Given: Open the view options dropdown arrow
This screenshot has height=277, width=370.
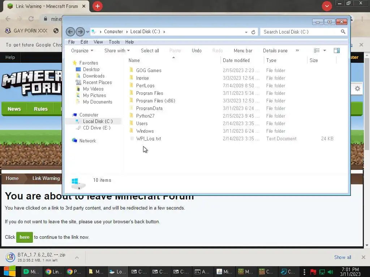Looking at the screenshot, I should click(x=324, y=50).
